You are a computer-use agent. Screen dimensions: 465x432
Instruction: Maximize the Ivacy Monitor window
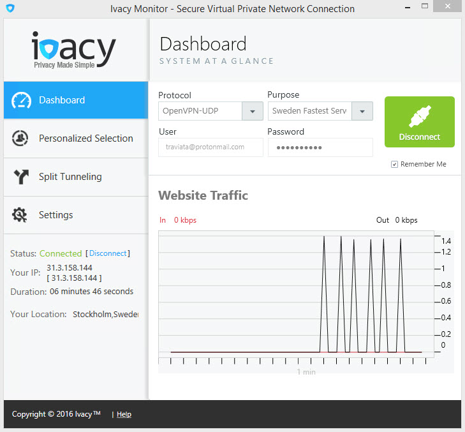pos(425,6)
